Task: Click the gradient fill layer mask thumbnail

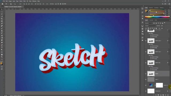Action: [159, 85]
